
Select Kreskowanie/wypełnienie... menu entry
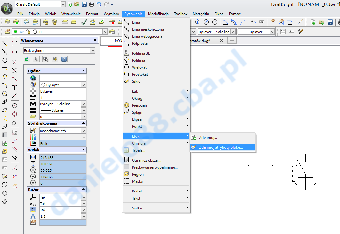156,167
